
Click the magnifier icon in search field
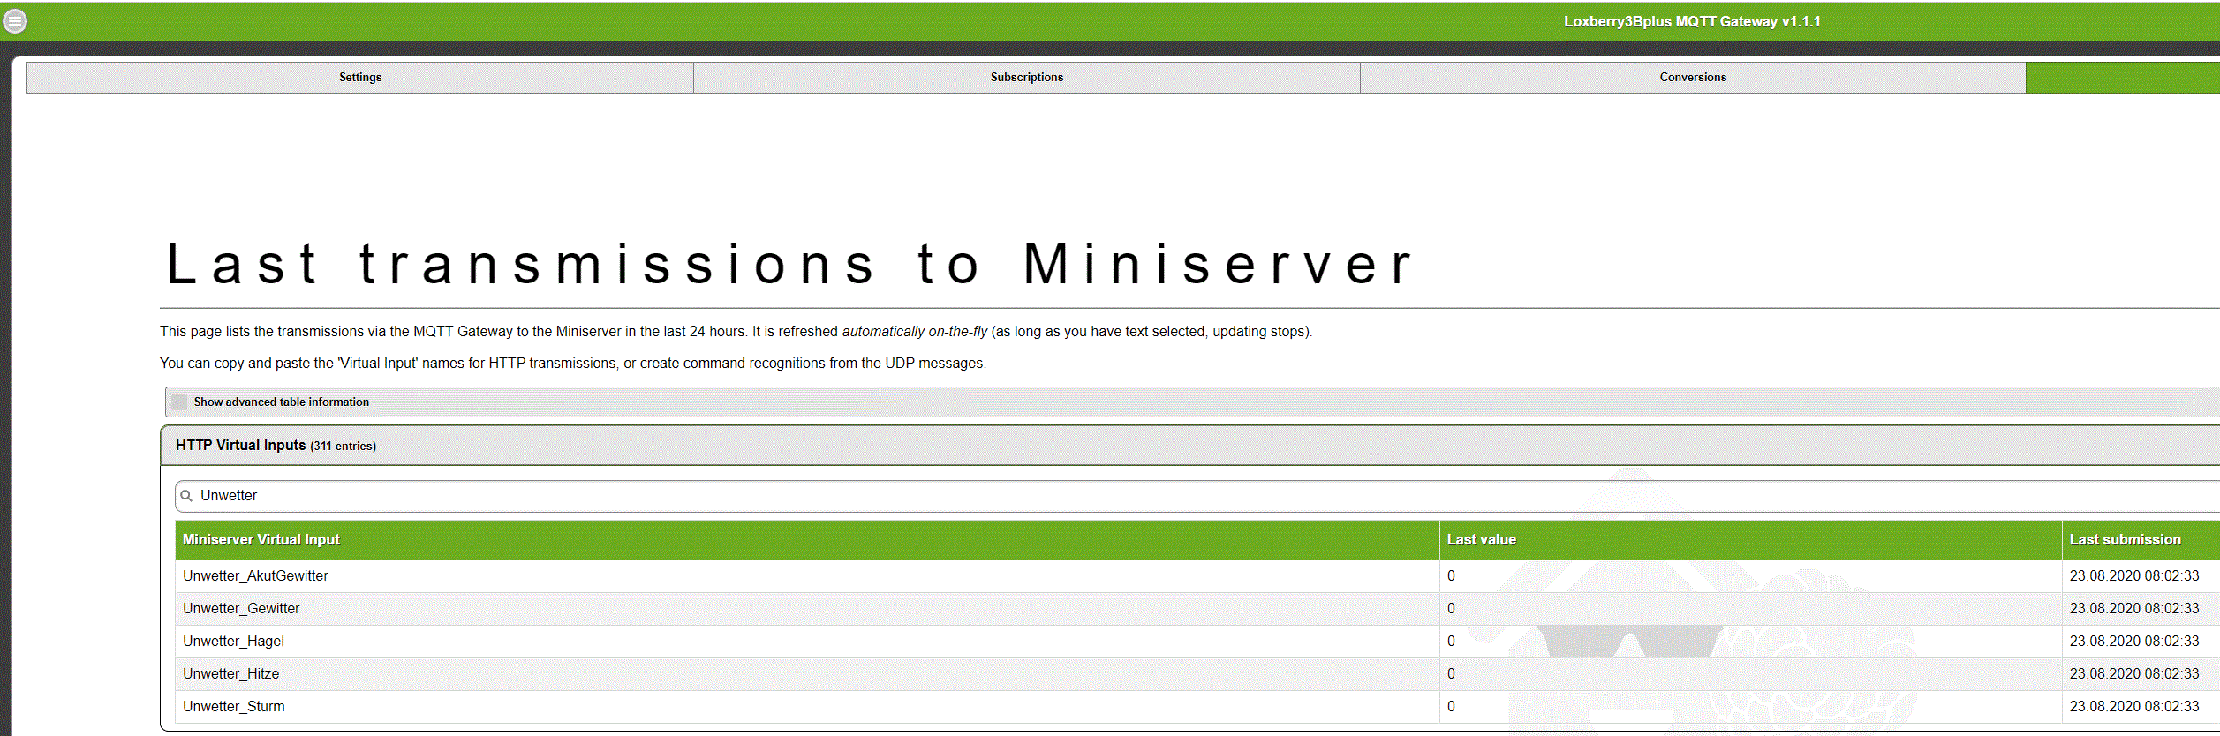click(186, 496)
